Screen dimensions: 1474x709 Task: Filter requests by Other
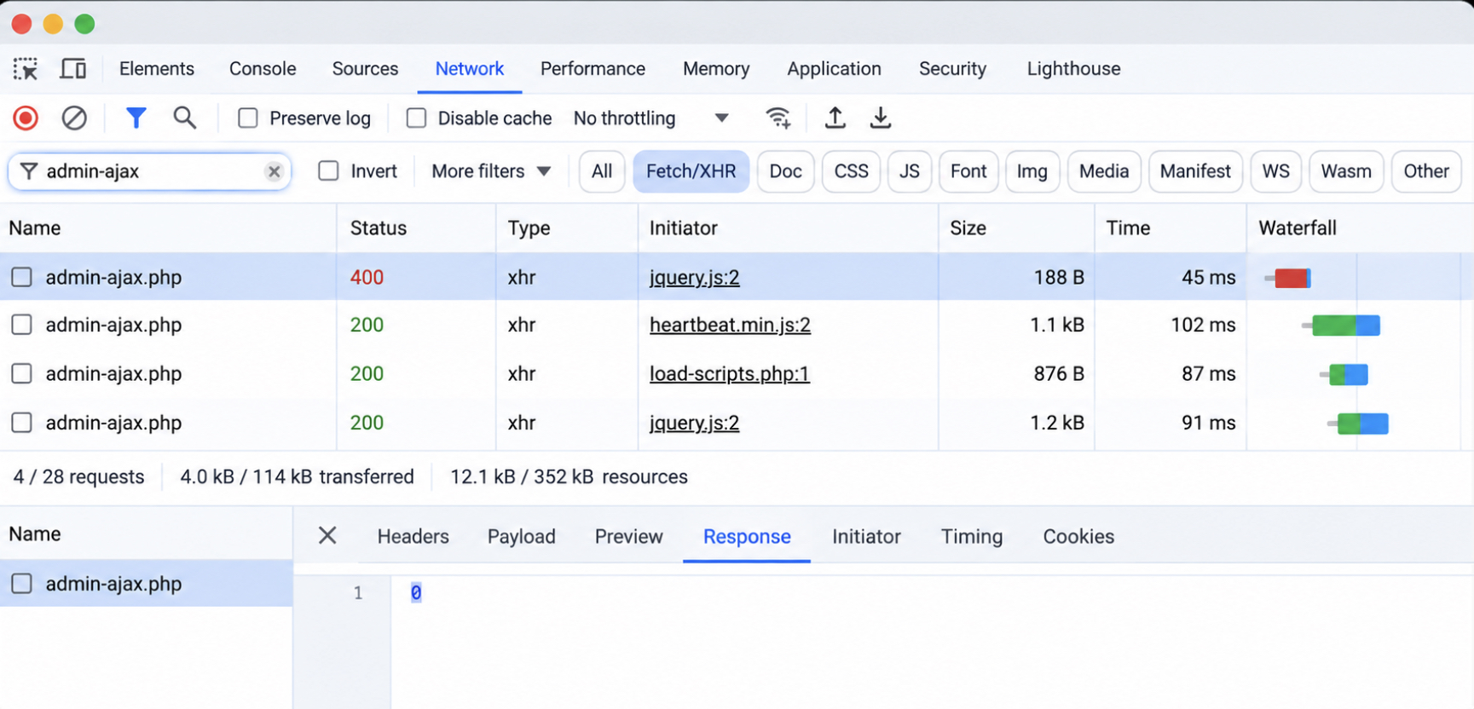(1426, 171)
